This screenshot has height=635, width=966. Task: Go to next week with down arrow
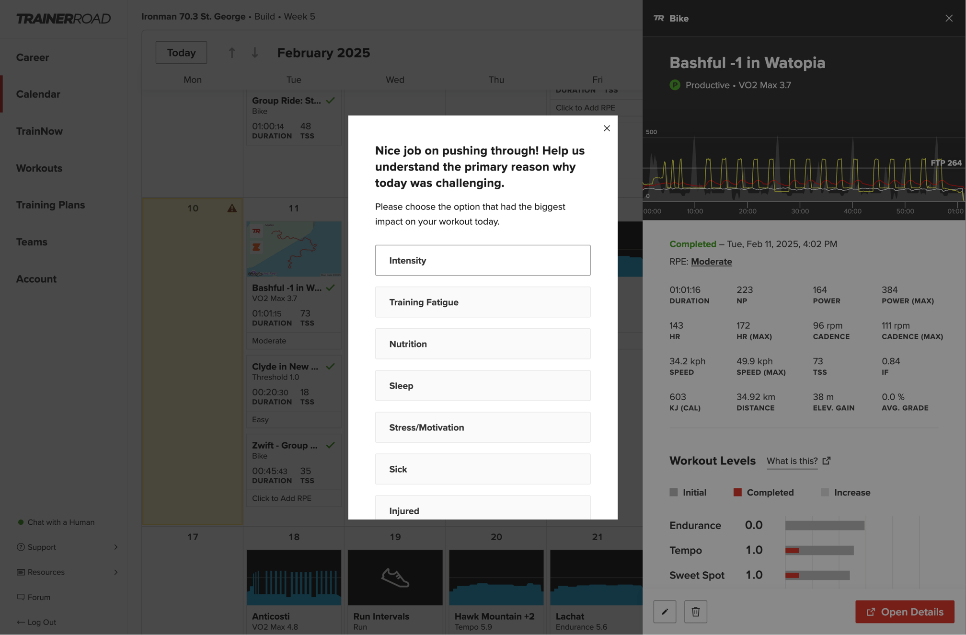click(x=255, y=52)
